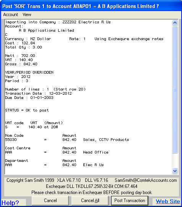Click the 'Department' heading
This screenshot has width=182, height=207.
(x=16, y=161)
